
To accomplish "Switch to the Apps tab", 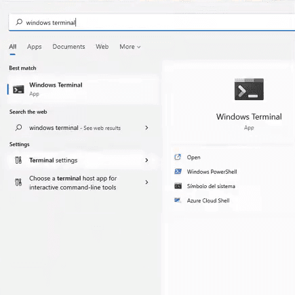I will 35,47.
